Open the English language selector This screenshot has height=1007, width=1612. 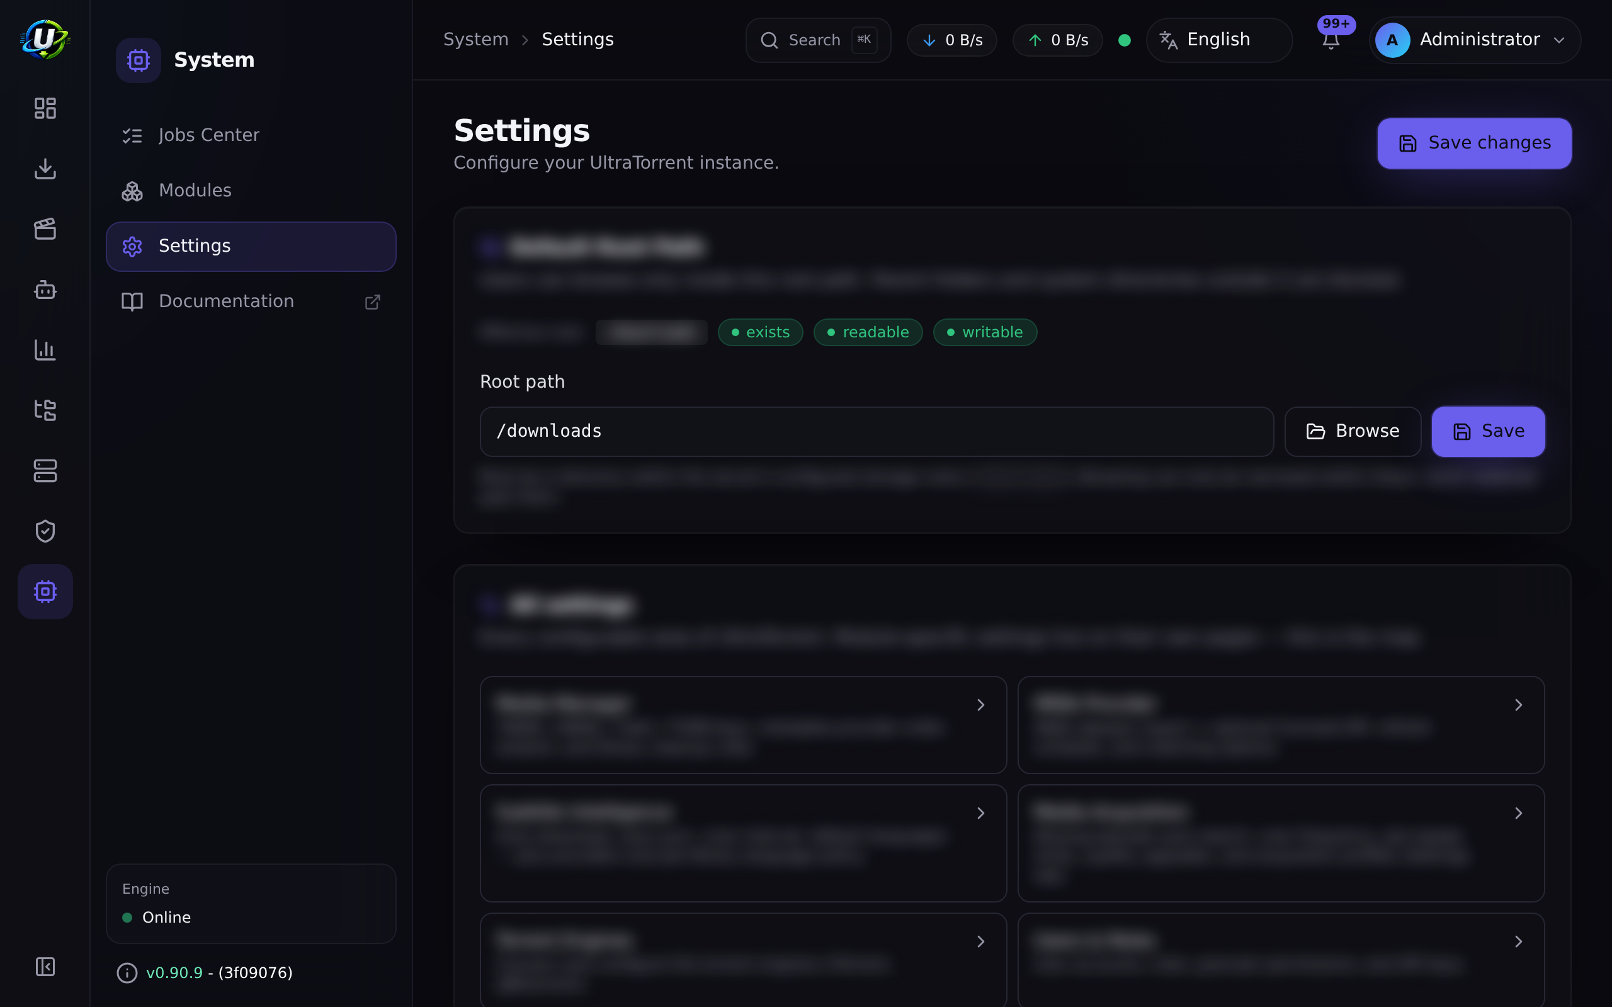[x=1219, y=41]
